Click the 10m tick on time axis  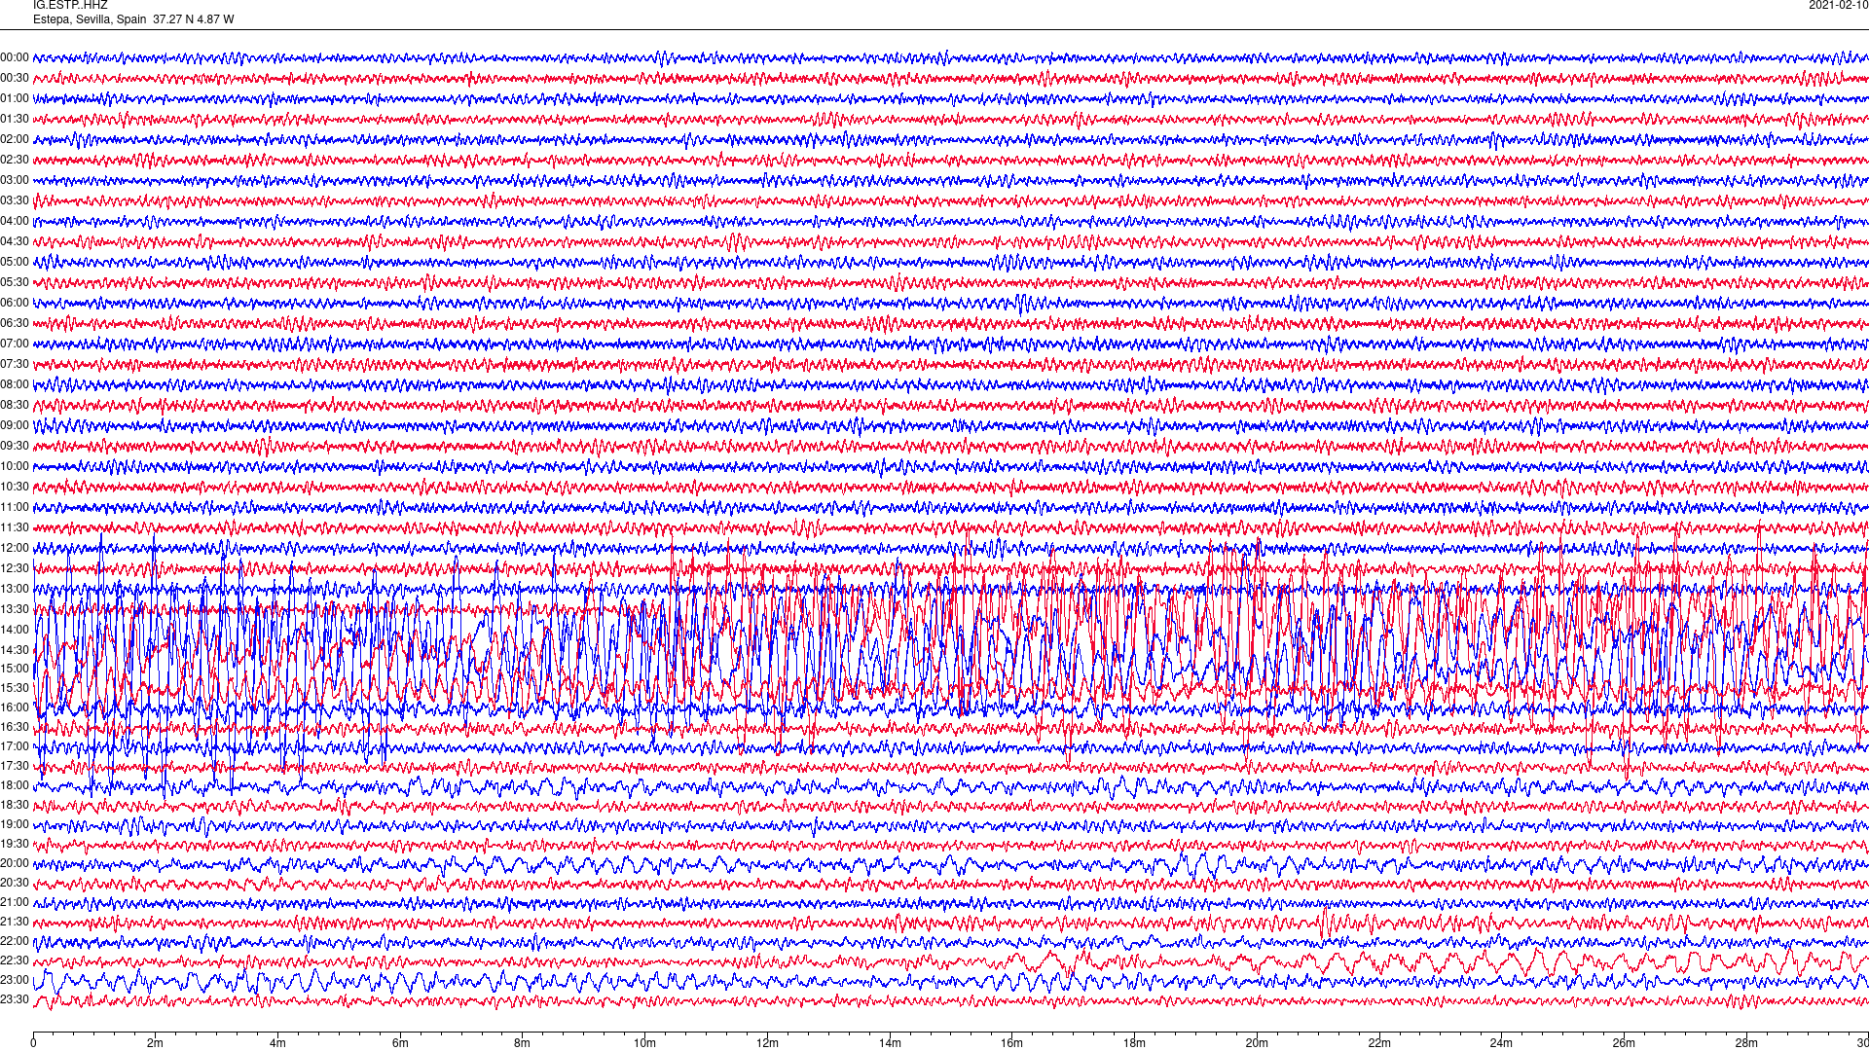644,1043
